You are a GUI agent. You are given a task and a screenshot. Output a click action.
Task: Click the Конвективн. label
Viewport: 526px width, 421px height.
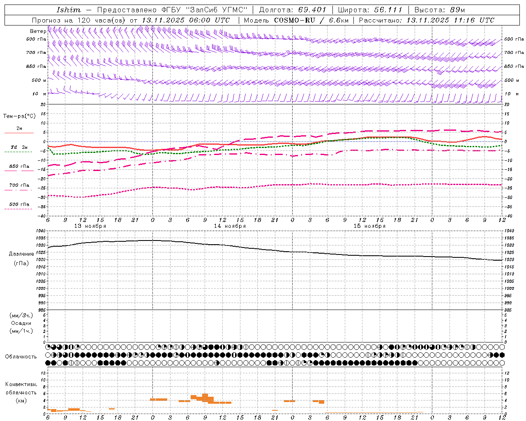click(21, 384)
